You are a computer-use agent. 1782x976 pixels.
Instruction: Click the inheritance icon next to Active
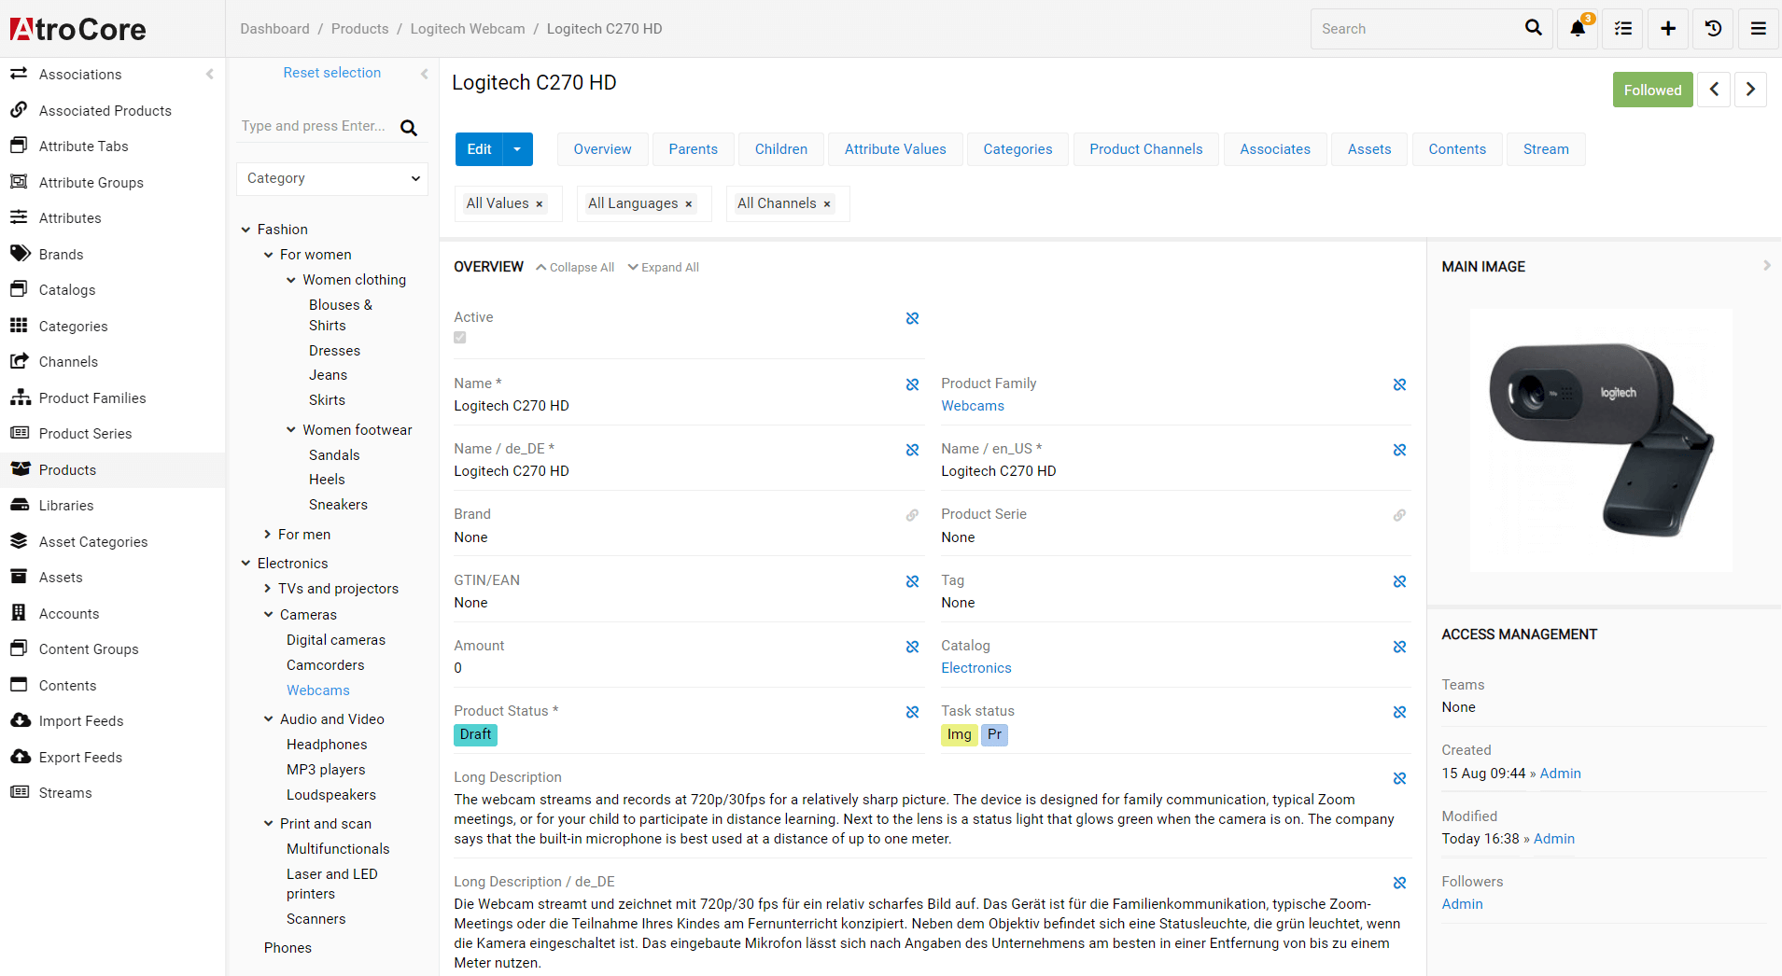click(913, 318)
